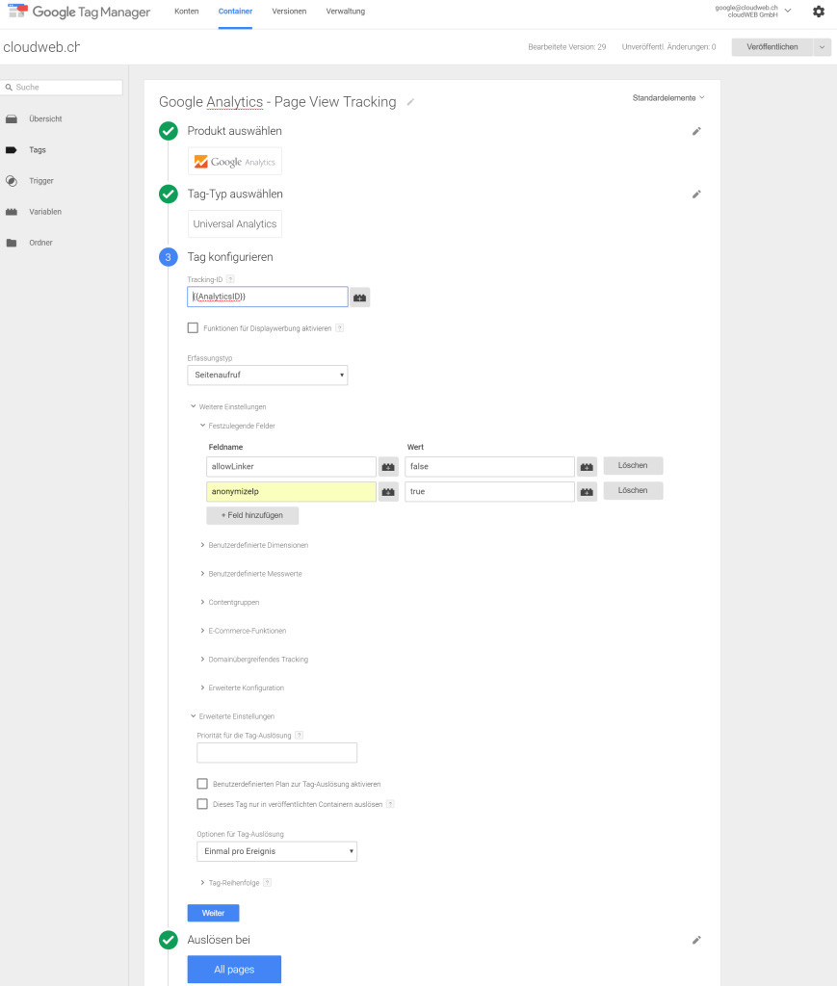Open variable picker beside Tracking-ID field
Screen dimensions: 837x986
359,297
